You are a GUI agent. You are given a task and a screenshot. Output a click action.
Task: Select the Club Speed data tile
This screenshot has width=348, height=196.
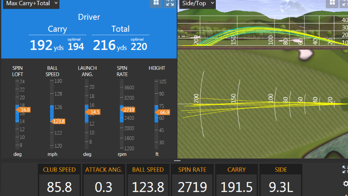pos(59,179)
